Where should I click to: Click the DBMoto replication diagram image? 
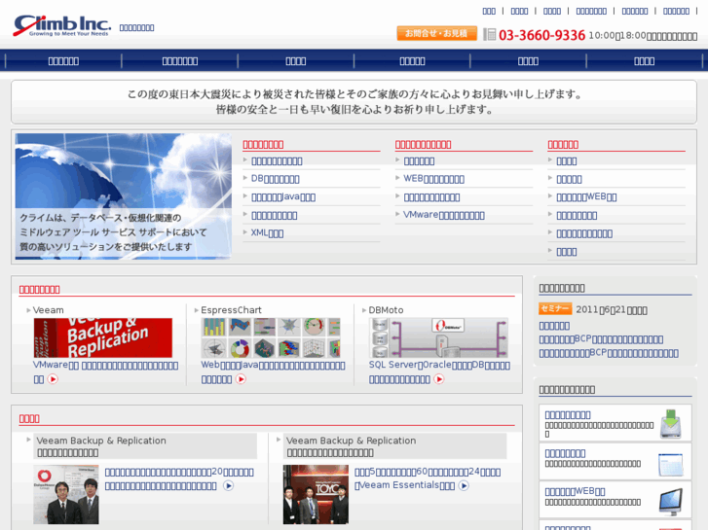pyautogui.click(x=438, y=337)
